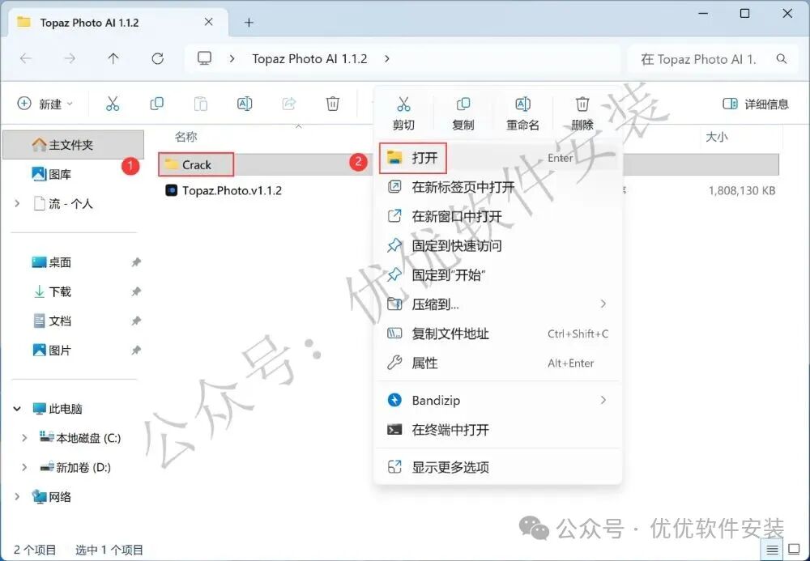810x561 pixels.
Task: Close the Topaz Photo AI 1.1.2 tab
Action: click(x=209, y=22)
